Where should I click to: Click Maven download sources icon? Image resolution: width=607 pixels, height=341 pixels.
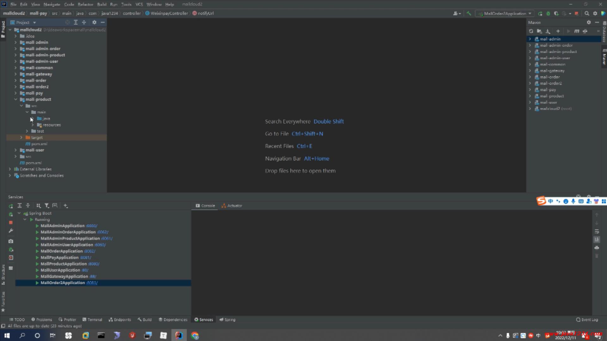click(548, 31)
